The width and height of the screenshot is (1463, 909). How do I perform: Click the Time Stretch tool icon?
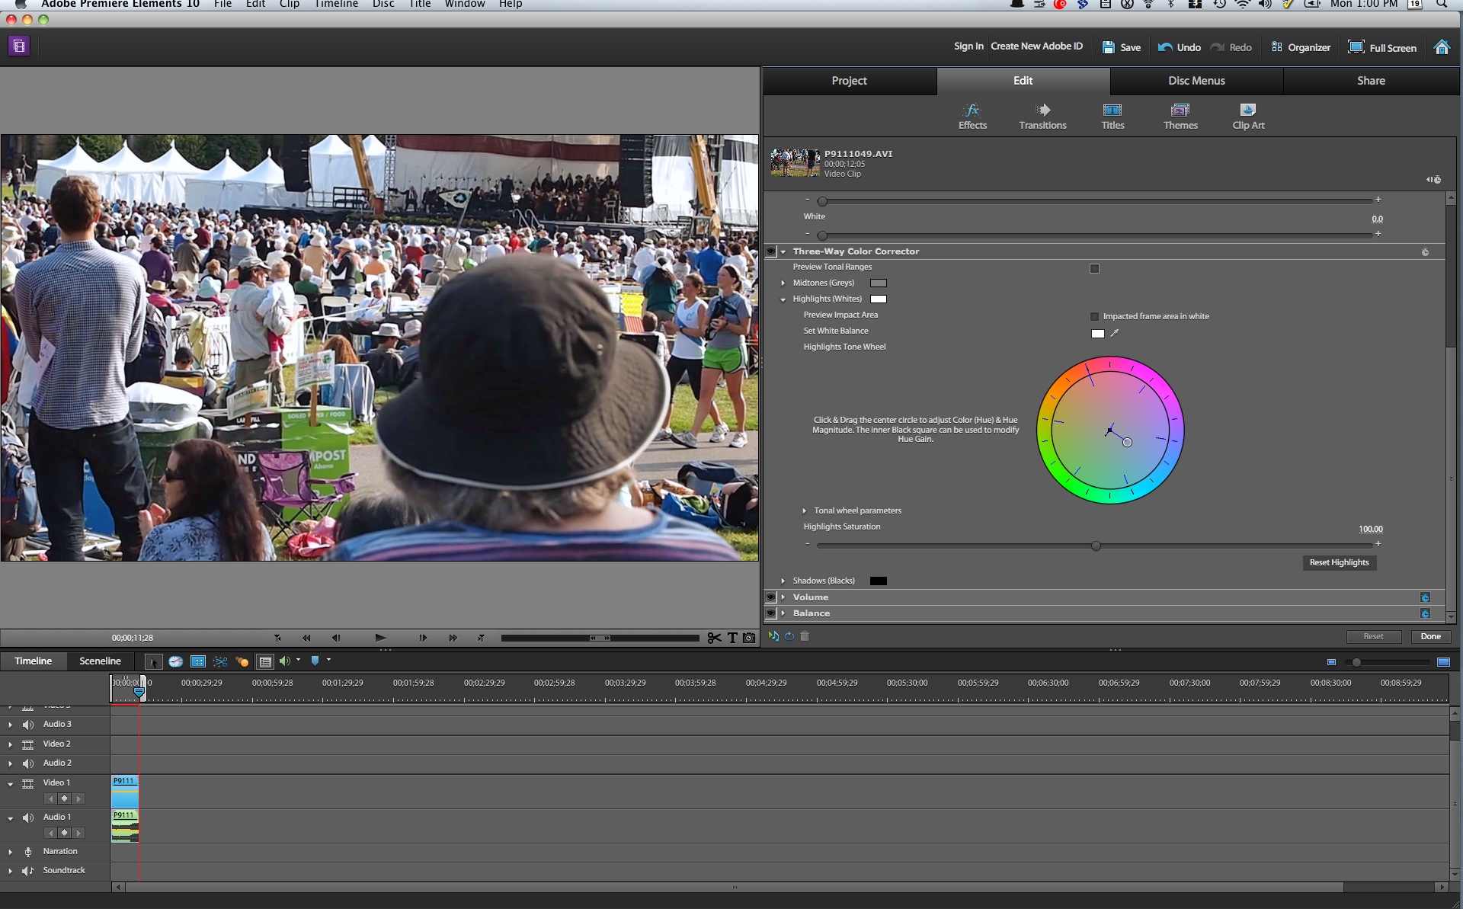click(175, 661)
